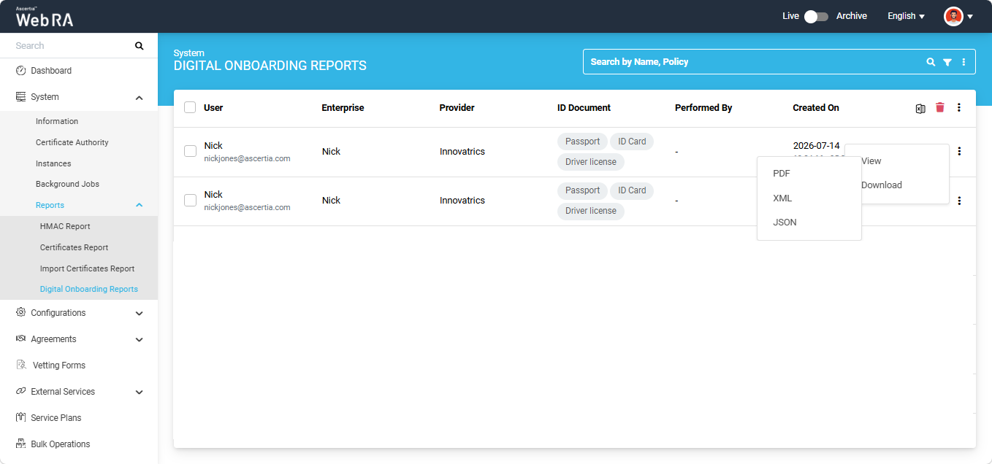Expand the Configurations chevron
The image size is (992, 464).
tap(140, 314)
